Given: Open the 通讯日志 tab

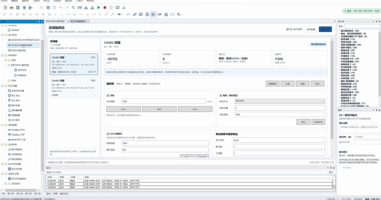Looking at the screenshot, I should pyautogui.click(x=64, y=194).
